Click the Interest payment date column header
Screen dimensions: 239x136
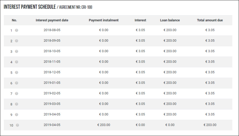point(52,20)
